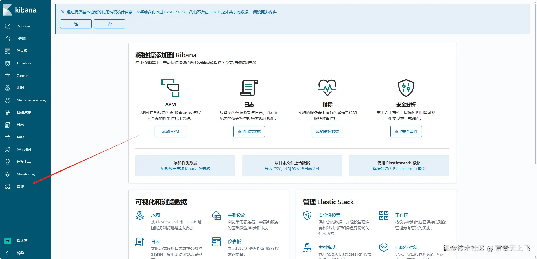Open 导入 CSV、NDJSON 或日志文件 link
The height and width of the screenshot is (259, 537).
(x=292, y=169)
